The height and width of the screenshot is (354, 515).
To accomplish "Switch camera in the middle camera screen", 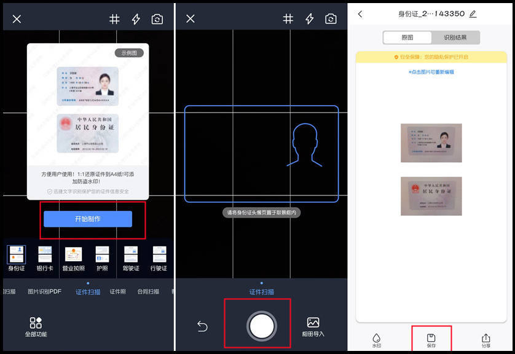I will (331, 19).
